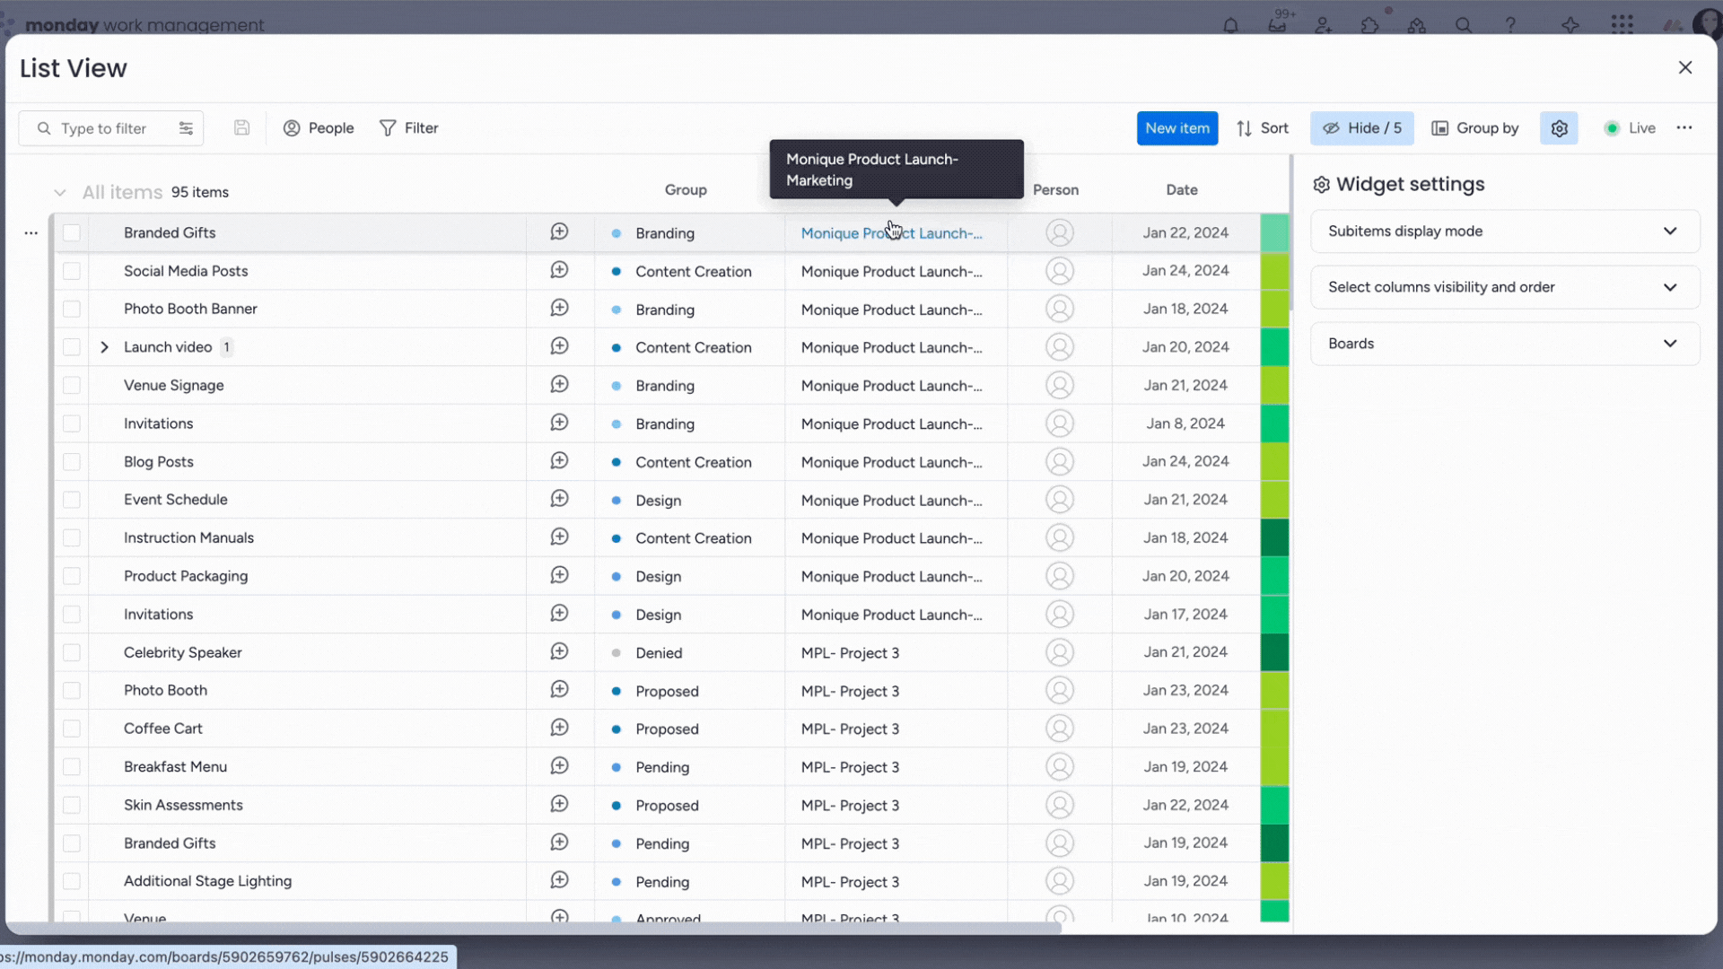Click the save view floppy icon
Screen dimensions: 1723x969
[241, 127]
